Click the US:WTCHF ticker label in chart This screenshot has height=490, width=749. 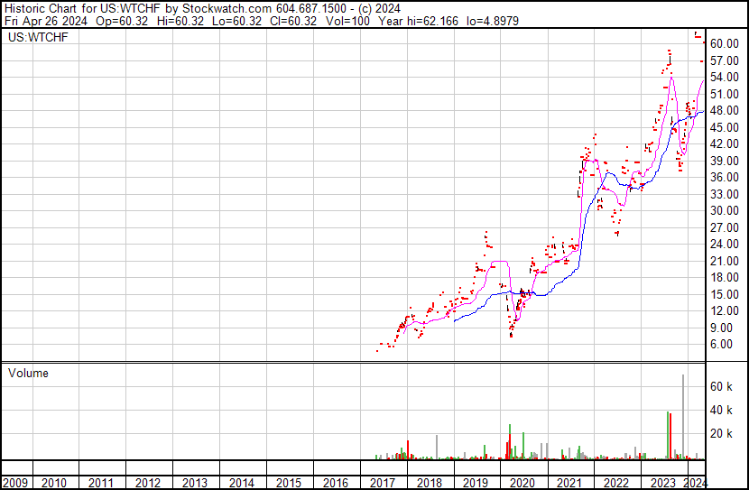point(38,37)
